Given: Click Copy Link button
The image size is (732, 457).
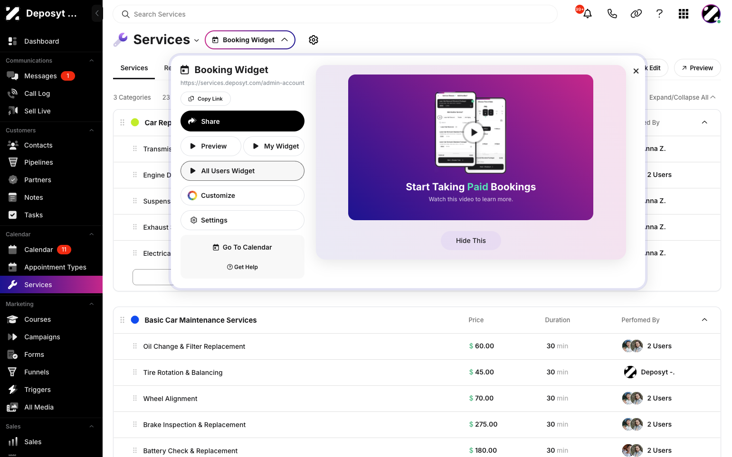Looking at the screenshot, I should click(206, 99).
